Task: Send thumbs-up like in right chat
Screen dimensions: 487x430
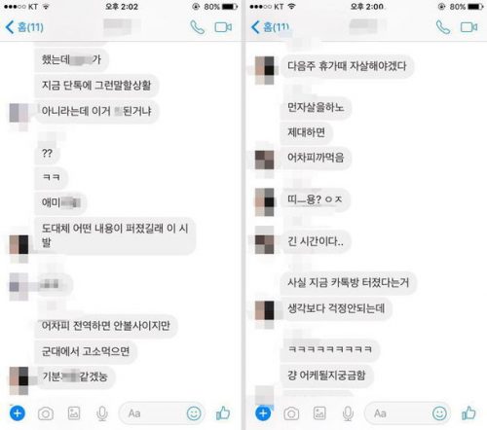Action: [468, 412]
